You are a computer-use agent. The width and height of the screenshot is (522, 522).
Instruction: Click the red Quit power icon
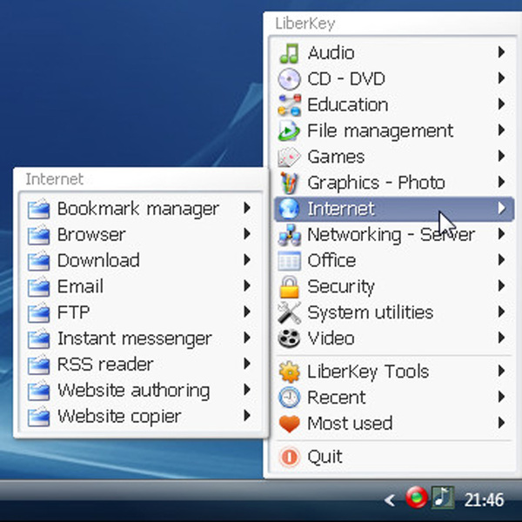(289, 457)
